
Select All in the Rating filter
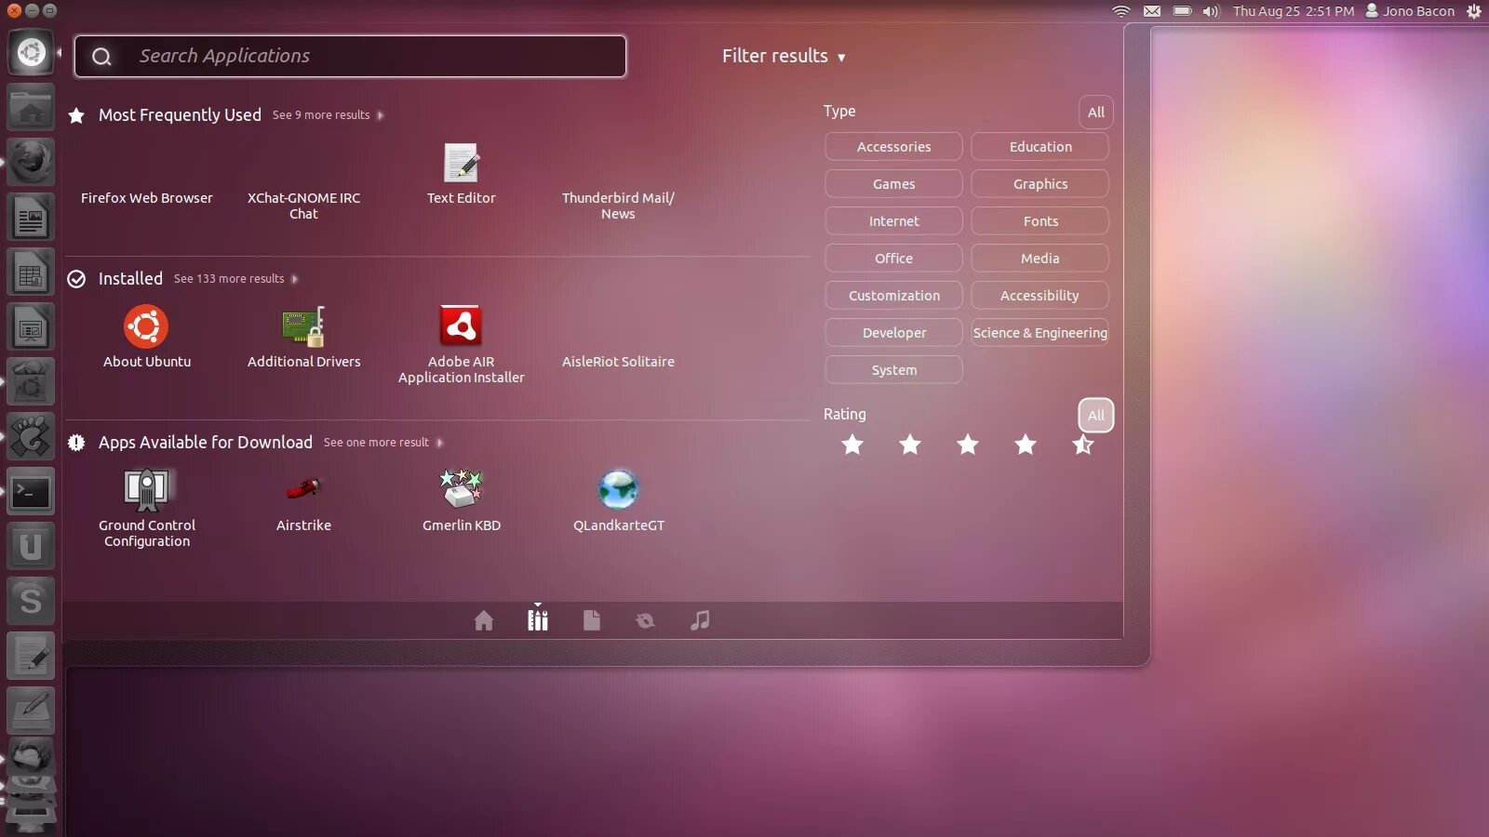click(1096, 416)
